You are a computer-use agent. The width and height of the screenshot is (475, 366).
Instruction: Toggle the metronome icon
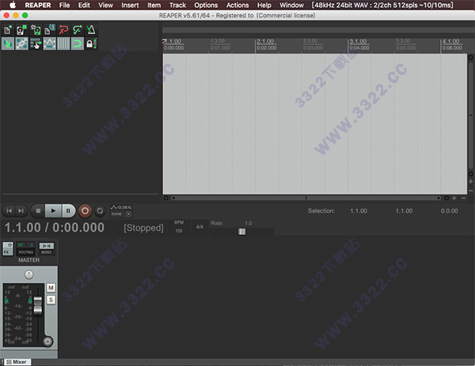pyautogui.click(x=91, y=29)
